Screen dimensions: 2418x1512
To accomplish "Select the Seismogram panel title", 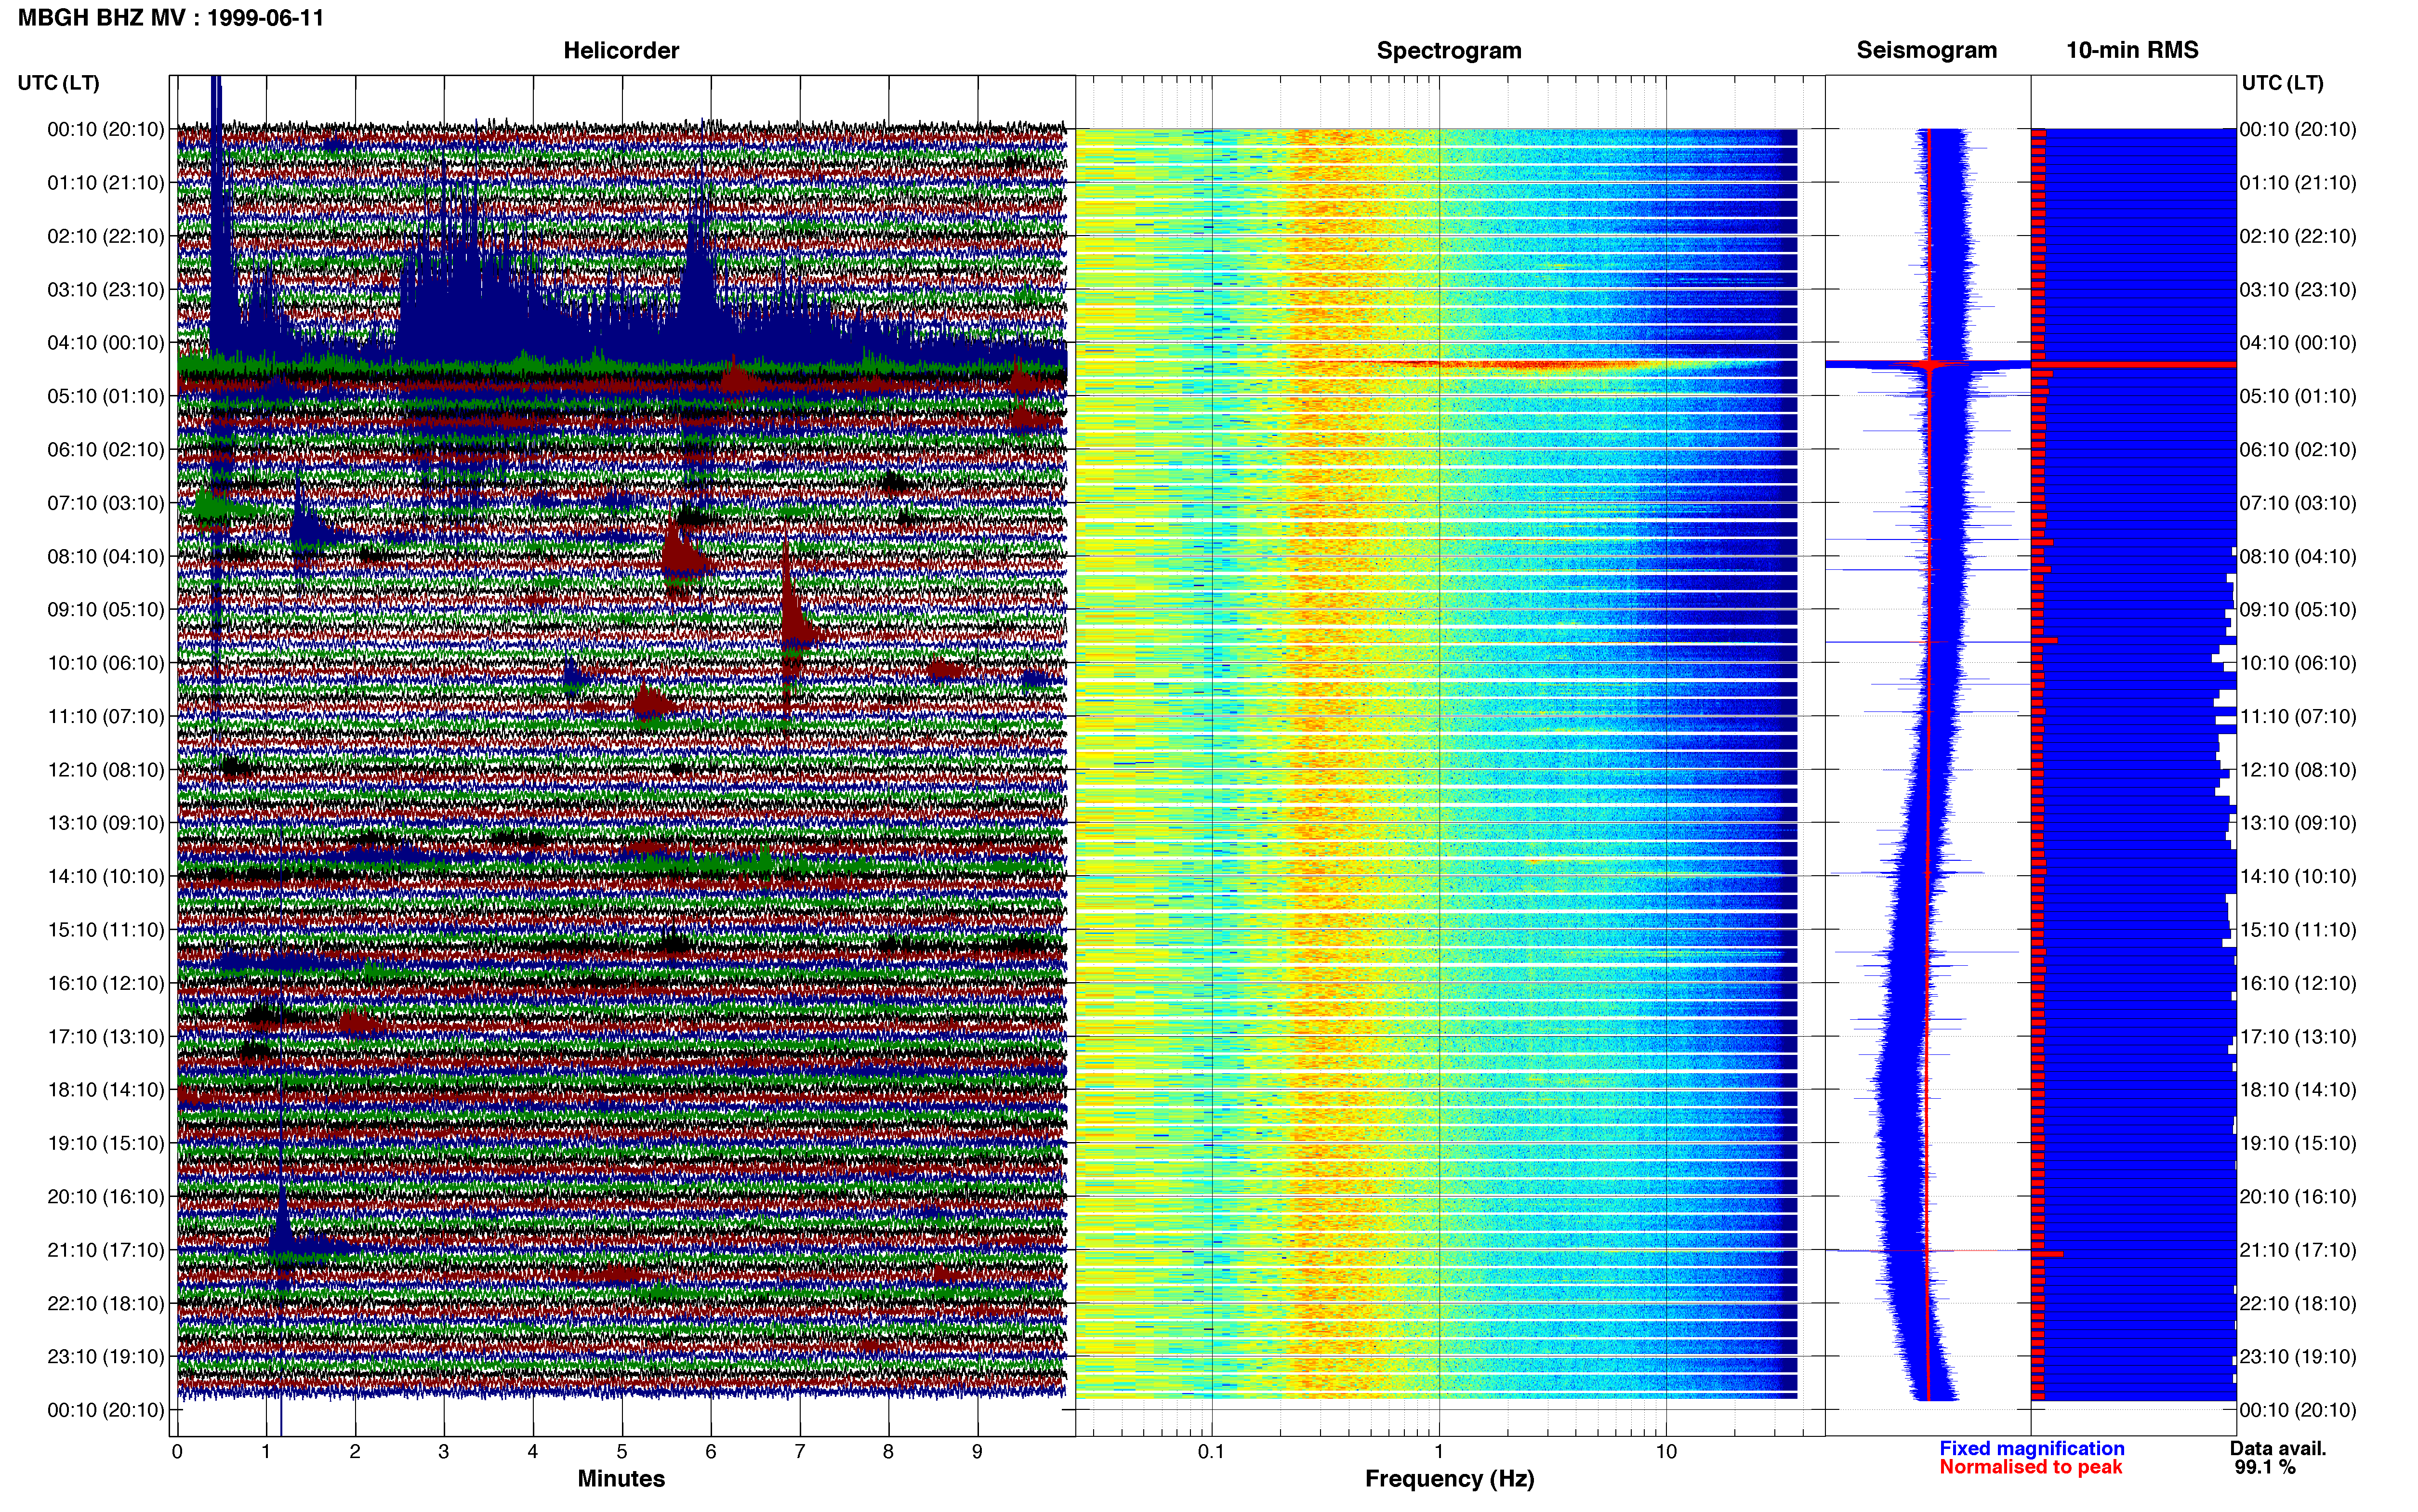I will coord(1927,50).
